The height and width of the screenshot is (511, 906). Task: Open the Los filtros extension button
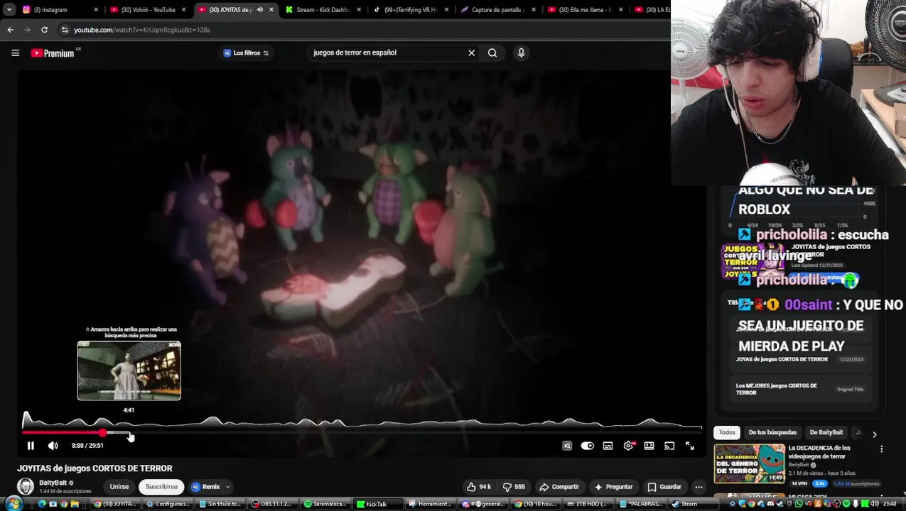[x=246, y=53]
